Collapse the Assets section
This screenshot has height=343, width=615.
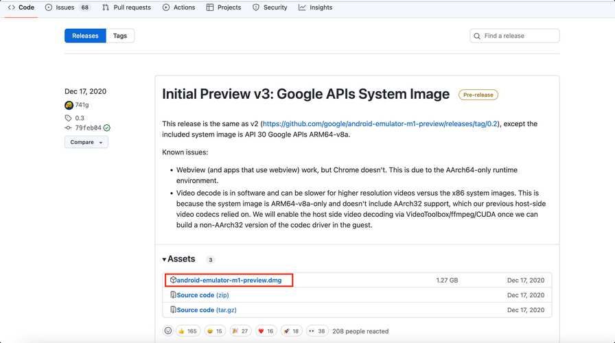click(x=179, y=259)
